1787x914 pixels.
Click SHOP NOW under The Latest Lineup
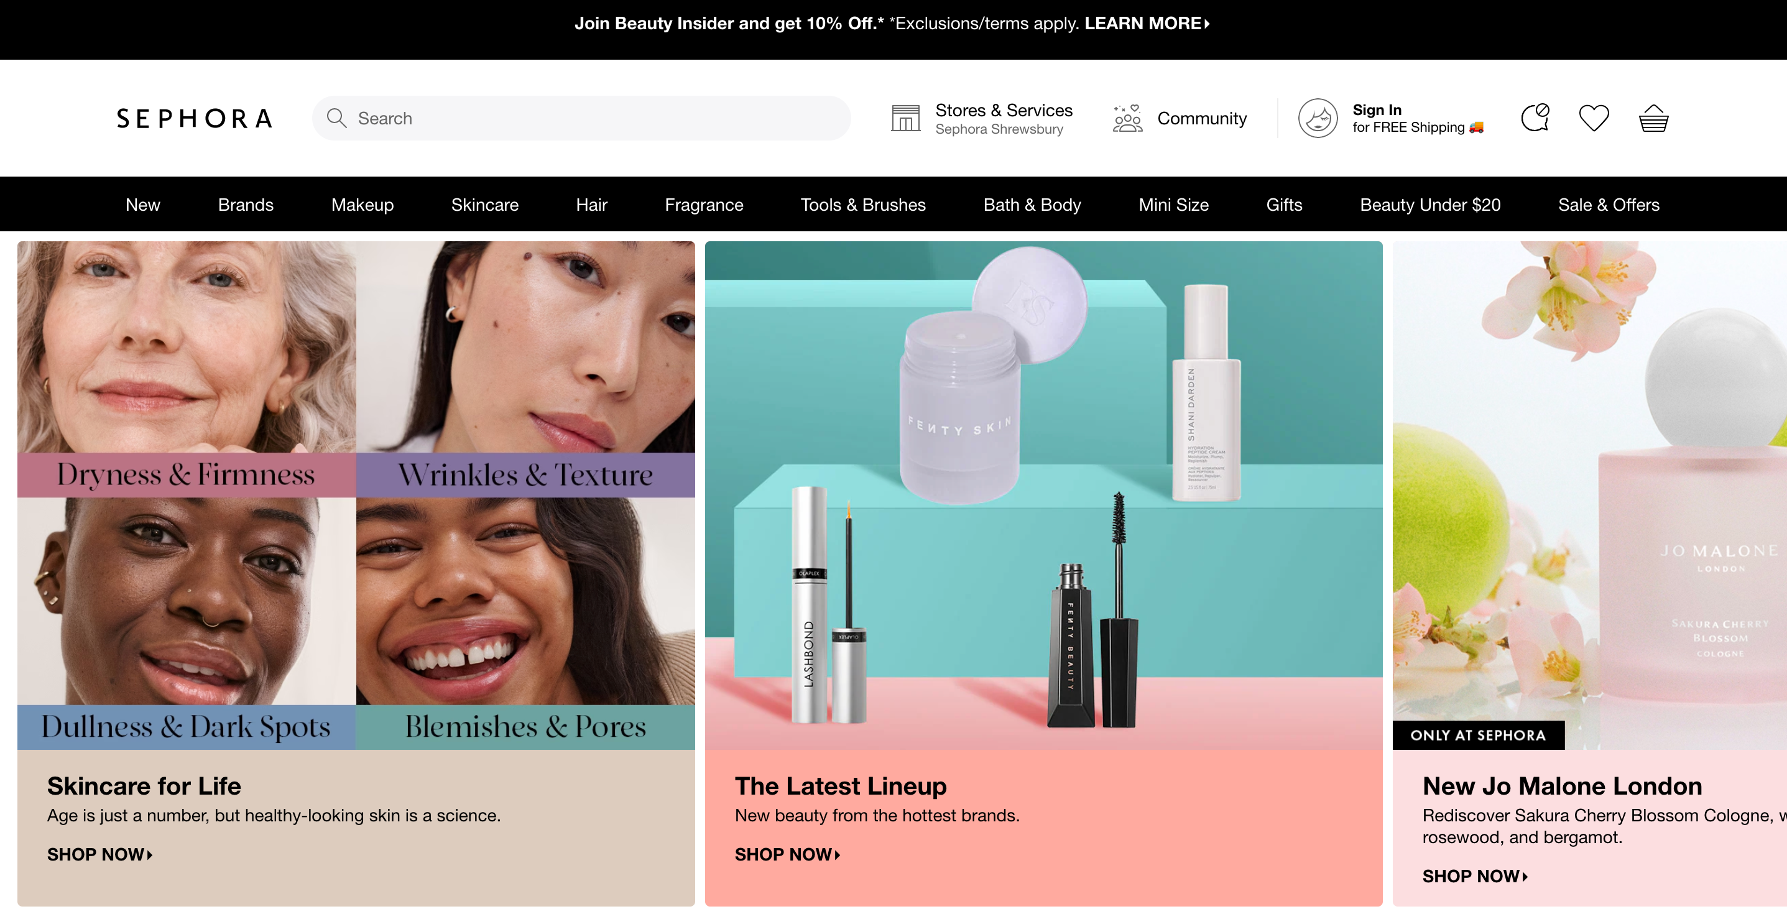point(787,854)
